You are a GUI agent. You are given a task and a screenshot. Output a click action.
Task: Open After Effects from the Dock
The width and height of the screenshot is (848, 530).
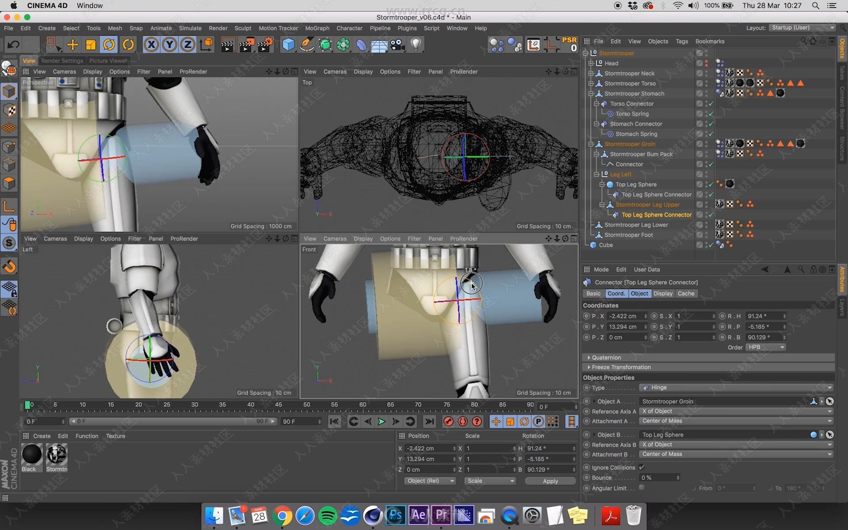pyautogui.click(x=418, y=515)
